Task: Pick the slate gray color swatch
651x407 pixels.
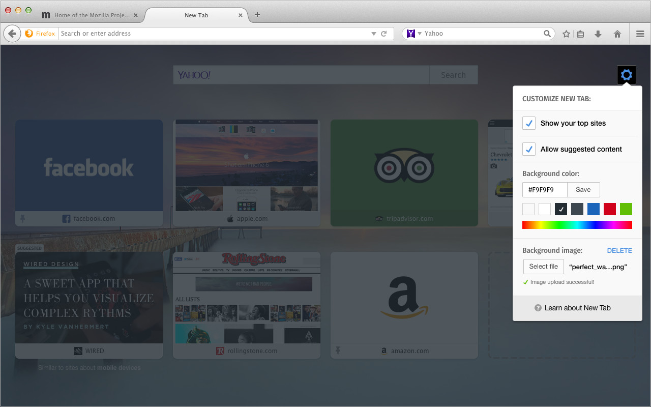Action: [577, 209]
